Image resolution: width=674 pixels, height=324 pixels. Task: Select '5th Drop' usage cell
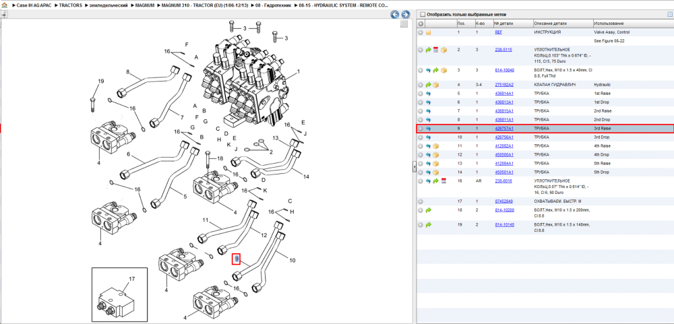[x=602, y=172]
